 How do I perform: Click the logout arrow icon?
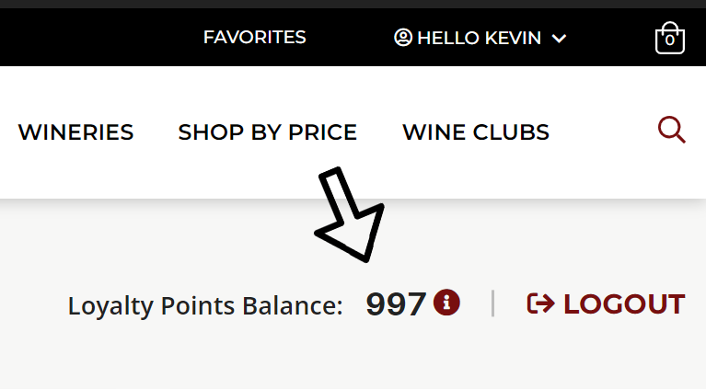(x=540, y=303)
